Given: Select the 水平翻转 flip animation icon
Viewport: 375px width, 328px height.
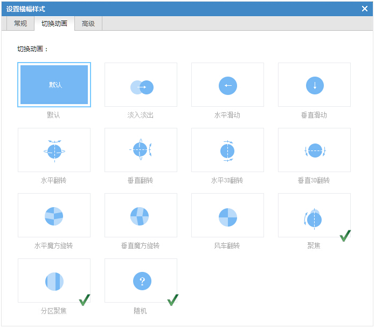Looking at the screenshot, I should pos(54,151).
